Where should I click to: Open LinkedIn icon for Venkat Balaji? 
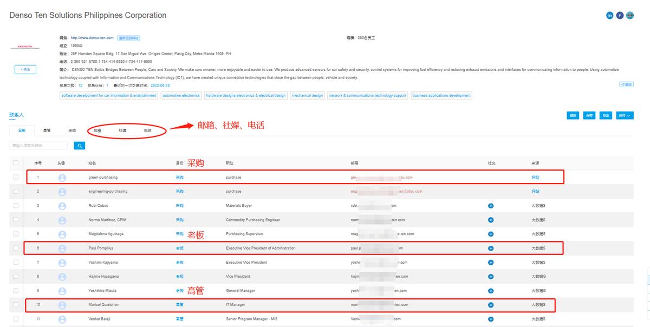tap(491, 319)
